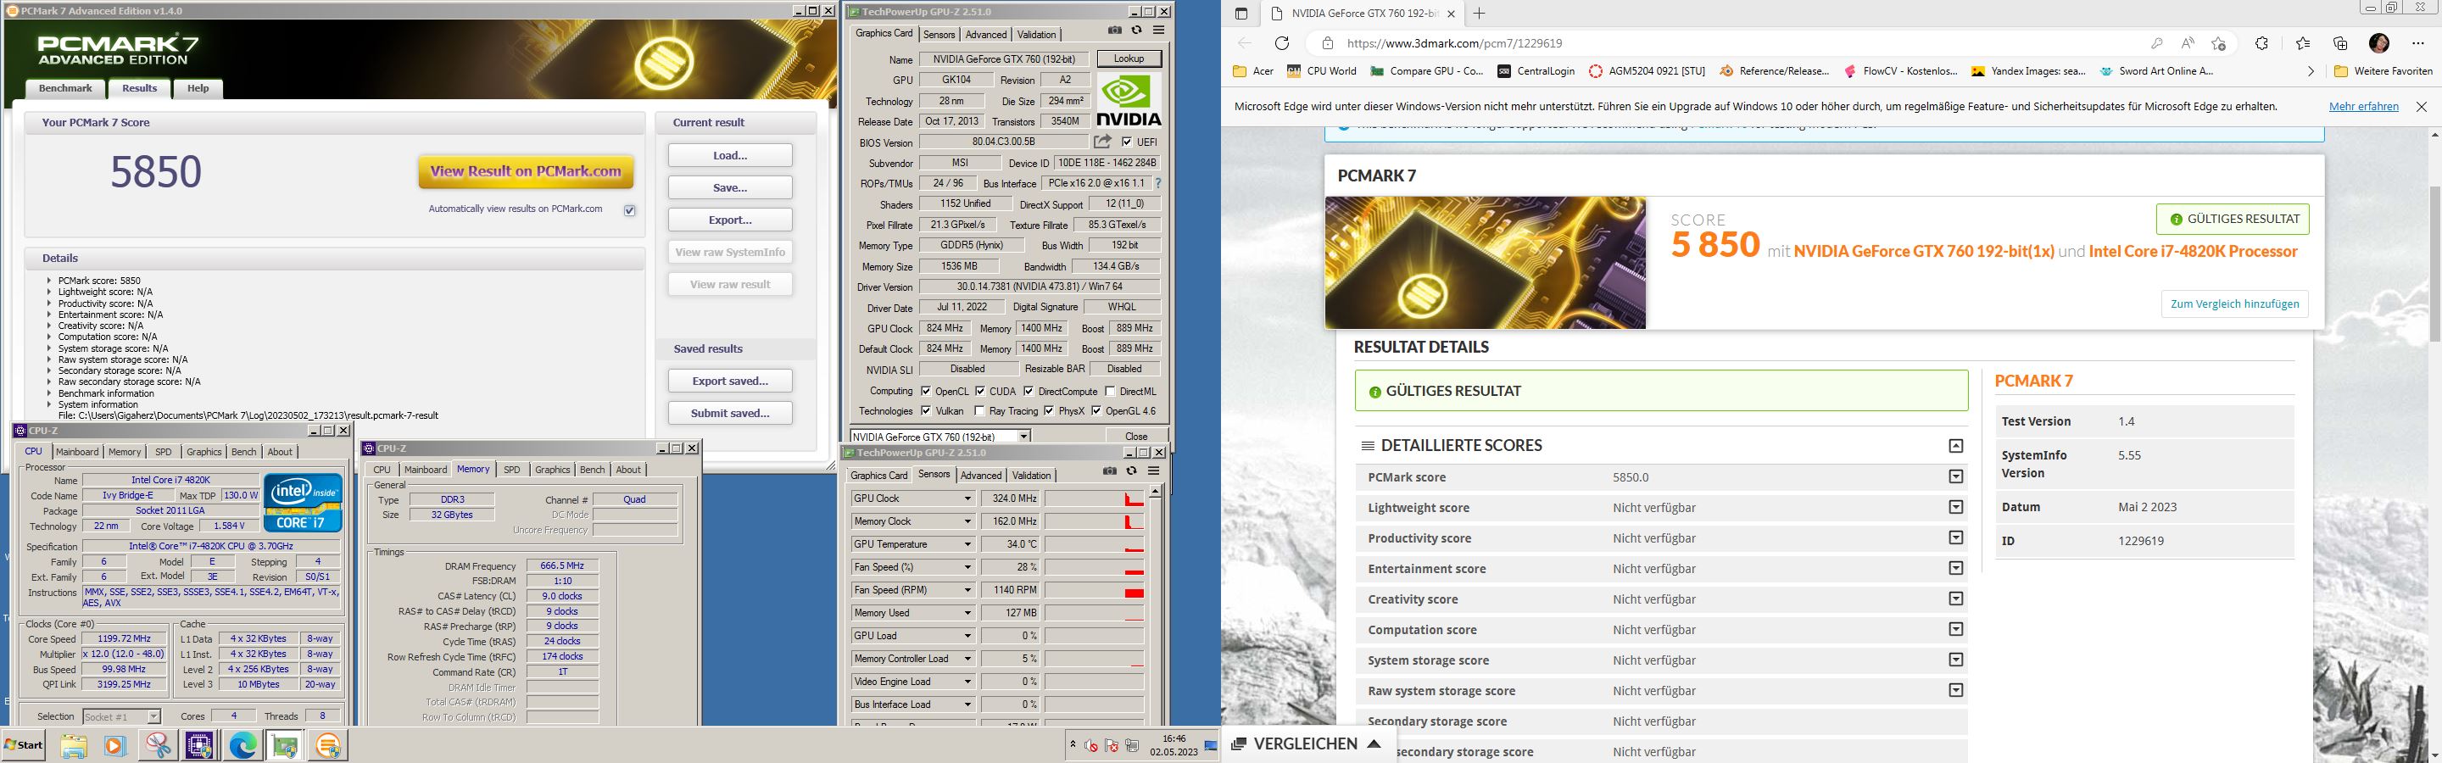Open the PCMark 7 Help tab

coord(198,88)
